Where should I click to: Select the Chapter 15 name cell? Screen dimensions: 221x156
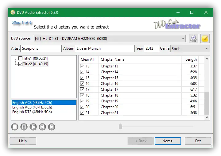(140, 78)
